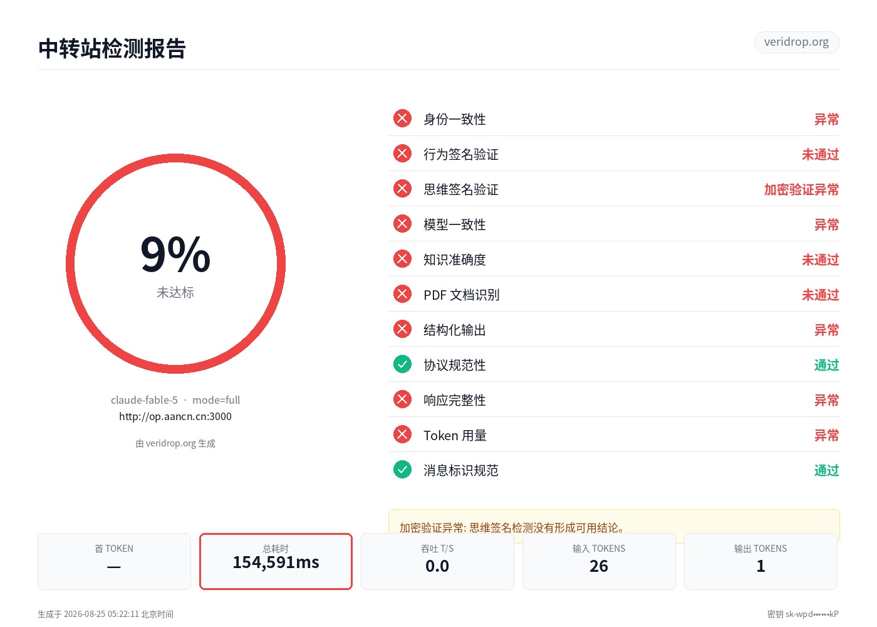Click the 吞吐 T/S 0.0 card
The height and width of the screenshot is (627, 877).
pyautogui.click(x=437, y=561)
